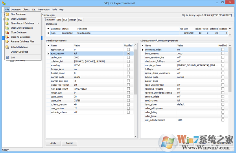Switch to the Design tab
The image size is (236, 153).
pos(72,20)
